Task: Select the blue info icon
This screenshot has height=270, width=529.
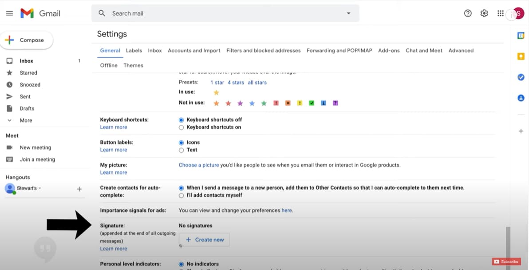Action: pos(323,103)
